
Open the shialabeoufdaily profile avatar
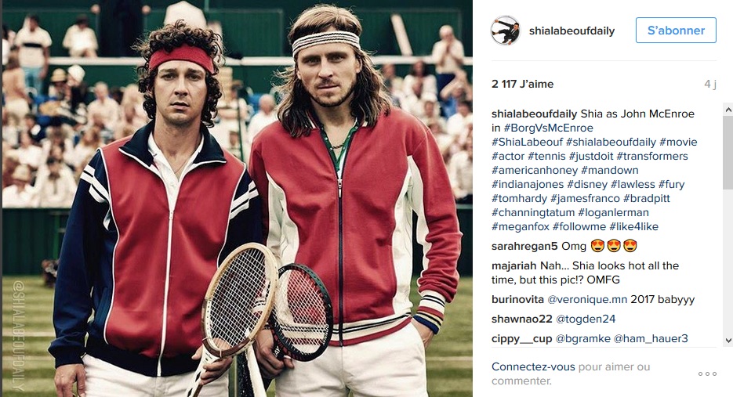[x=506, y=31]
